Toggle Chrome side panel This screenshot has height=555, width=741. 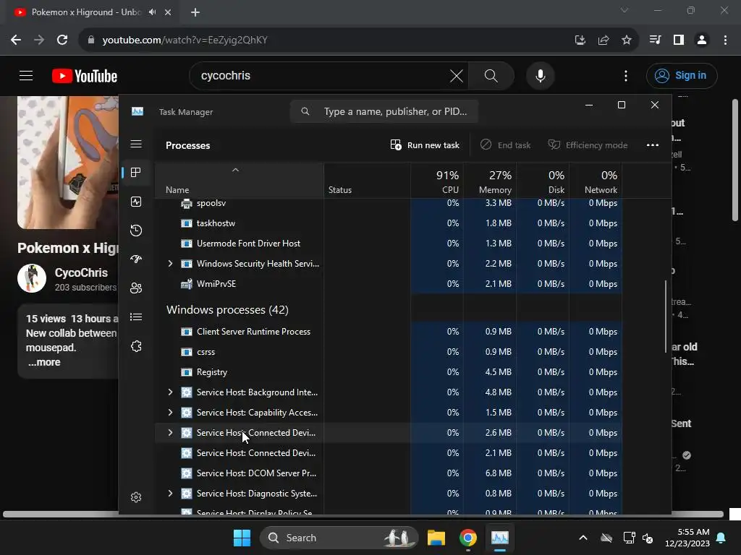pyautogui.click(x=679, y=40)
